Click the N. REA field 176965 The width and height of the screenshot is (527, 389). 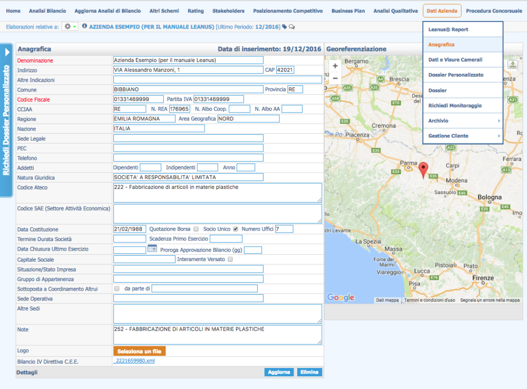[180, 109]
